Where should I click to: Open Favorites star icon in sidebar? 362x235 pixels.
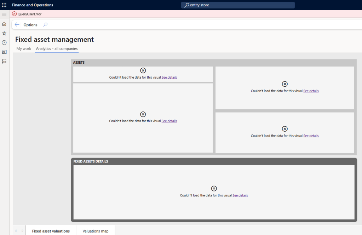pos(4,33)
